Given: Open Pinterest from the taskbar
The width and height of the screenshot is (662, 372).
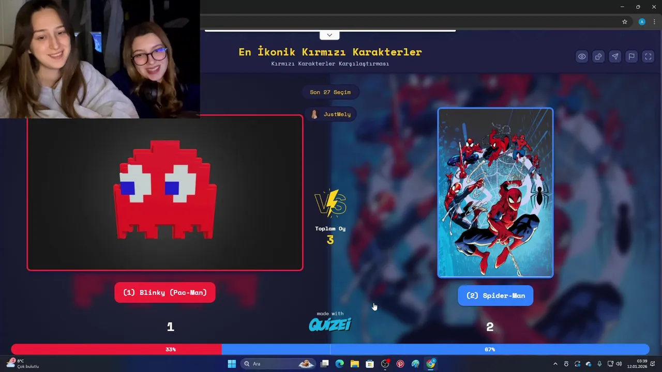Looking at the screenshot, I should point(400,364).
